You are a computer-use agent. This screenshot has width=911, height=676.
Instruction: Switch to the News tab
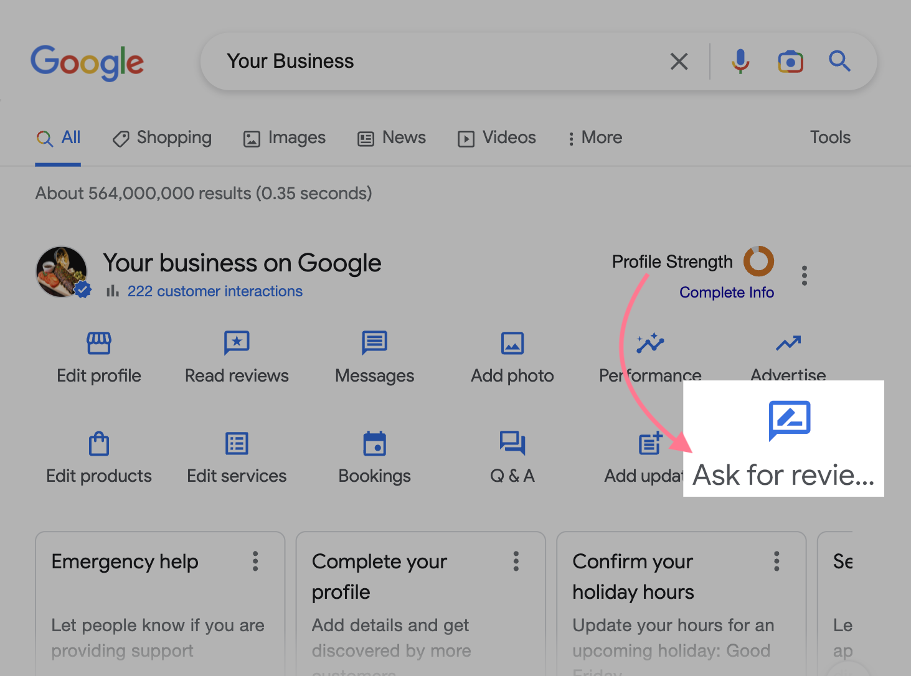point(391,138)
